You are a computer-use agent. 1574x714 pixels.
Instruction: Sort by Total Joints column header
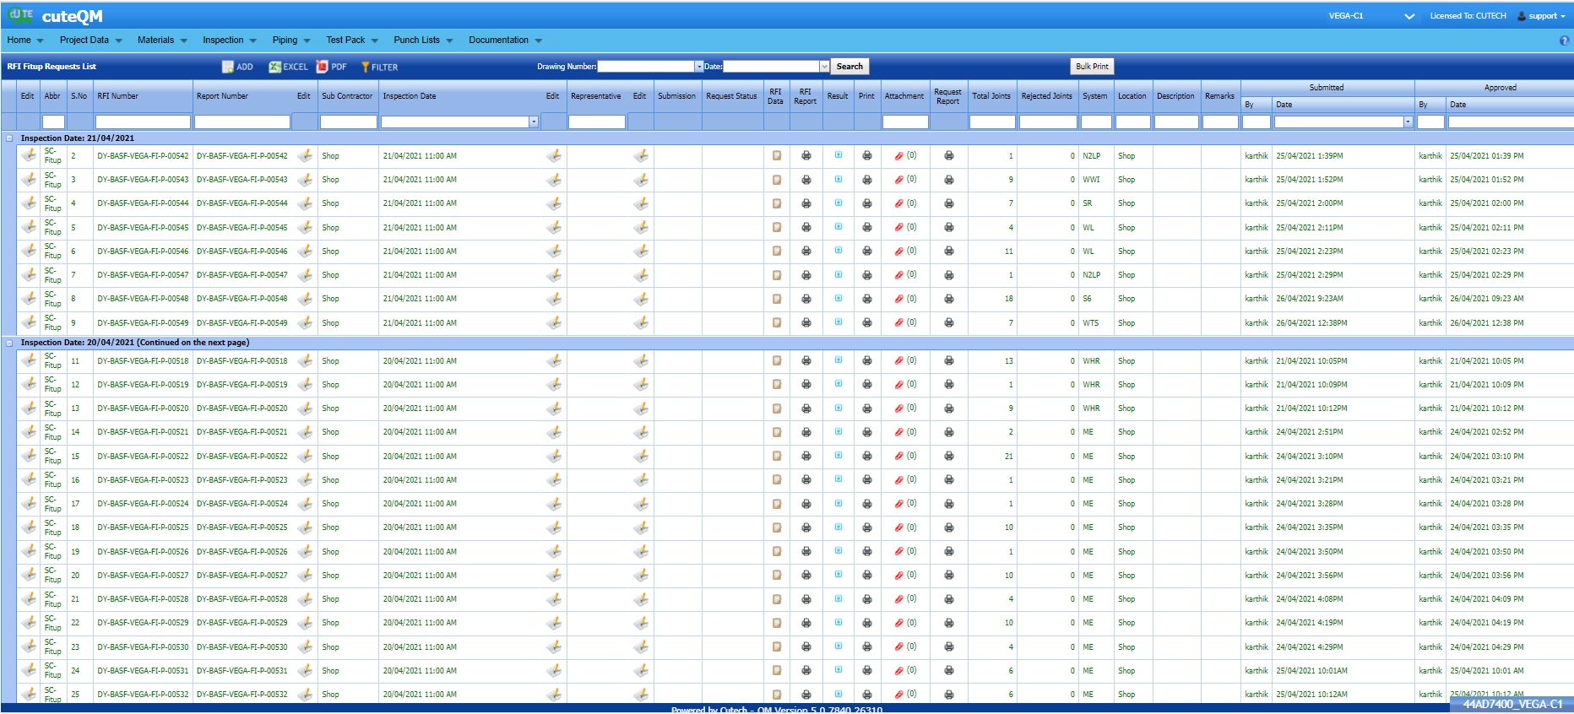(991, 96)
